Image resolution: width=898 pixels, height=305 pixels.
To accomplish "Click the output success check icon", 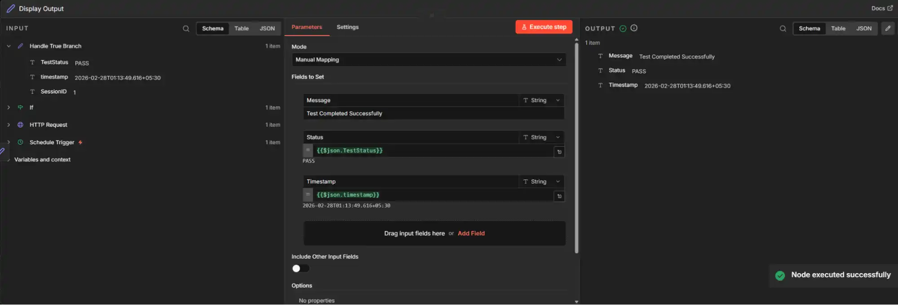I will tap(623, 28).
